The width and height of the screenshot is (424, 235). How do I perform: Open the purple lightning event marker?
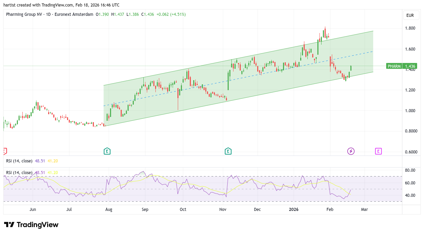pos(351,151)
